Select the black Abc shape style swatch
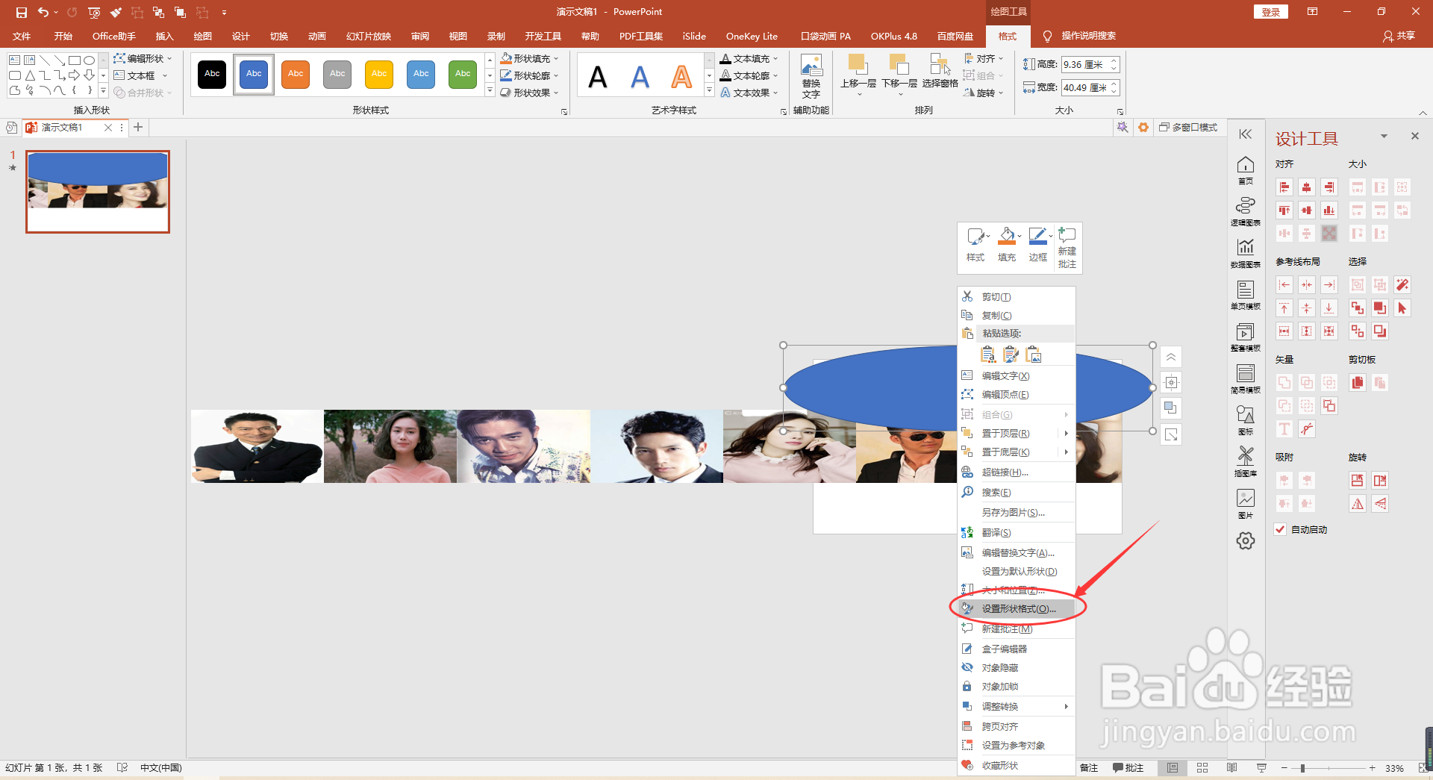Viewport: 1433px width, 780px height. tap(212, 75)
